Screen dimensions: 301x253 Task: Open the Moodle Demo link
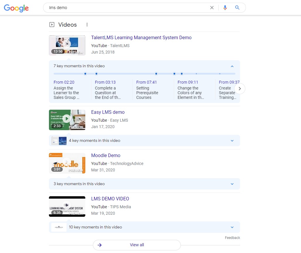tap(106, 156)
